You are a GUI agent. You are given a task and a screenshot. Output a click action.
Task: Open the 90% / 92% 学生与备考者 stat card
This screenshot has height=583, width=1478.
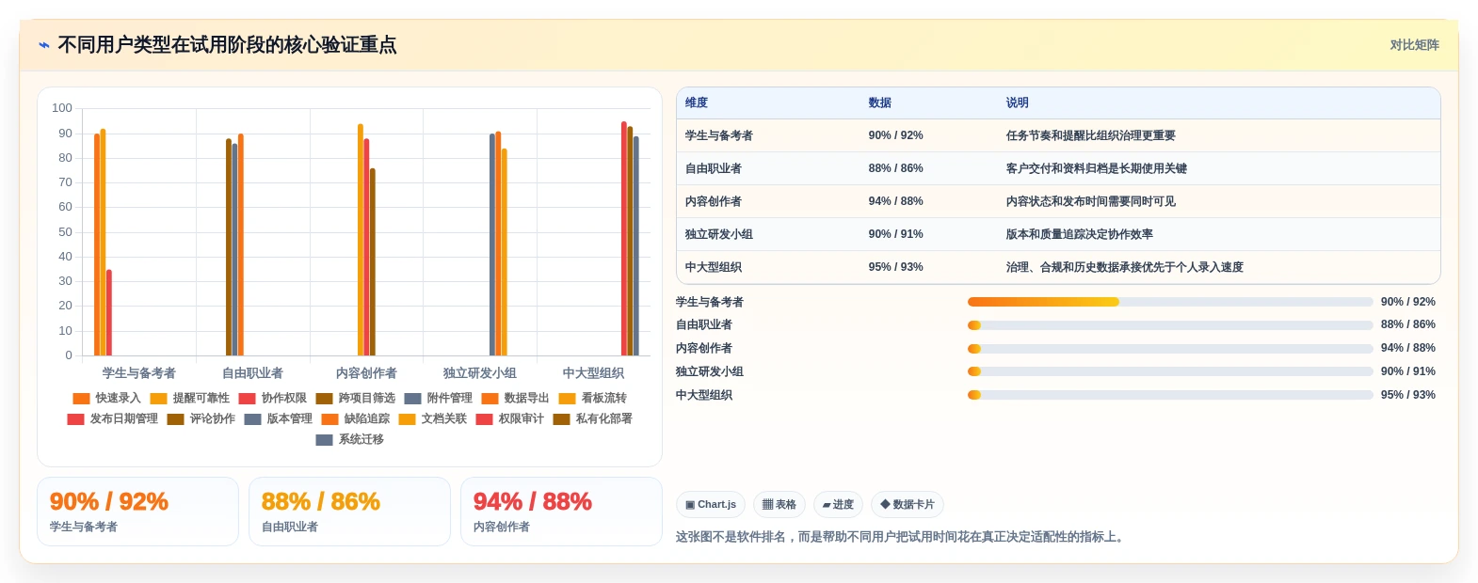(137, 512)
